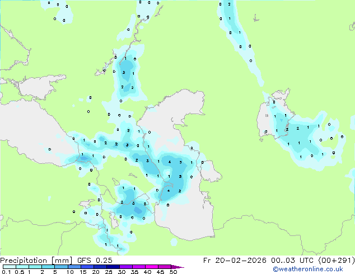Image resolution: width=355 pixels, height=274 pixels.
Task: Open the weatheronline.co.uk credit link
Action: 308,269
